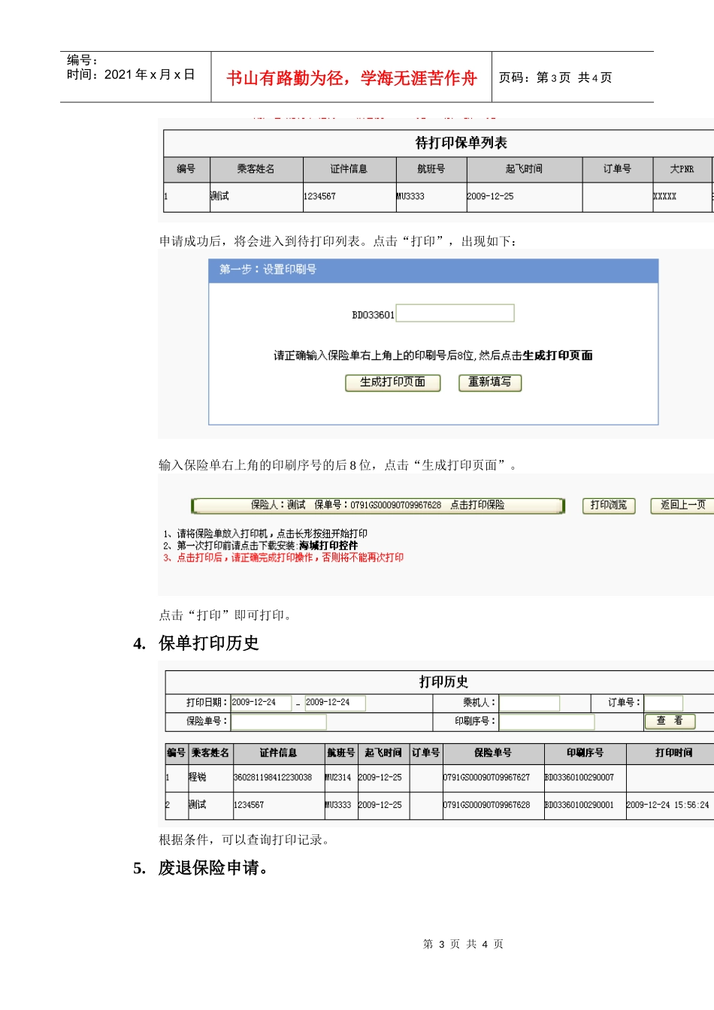Click the 生成打印页面 button
This screenshot has height=1010, width=714.
(392, 383)
